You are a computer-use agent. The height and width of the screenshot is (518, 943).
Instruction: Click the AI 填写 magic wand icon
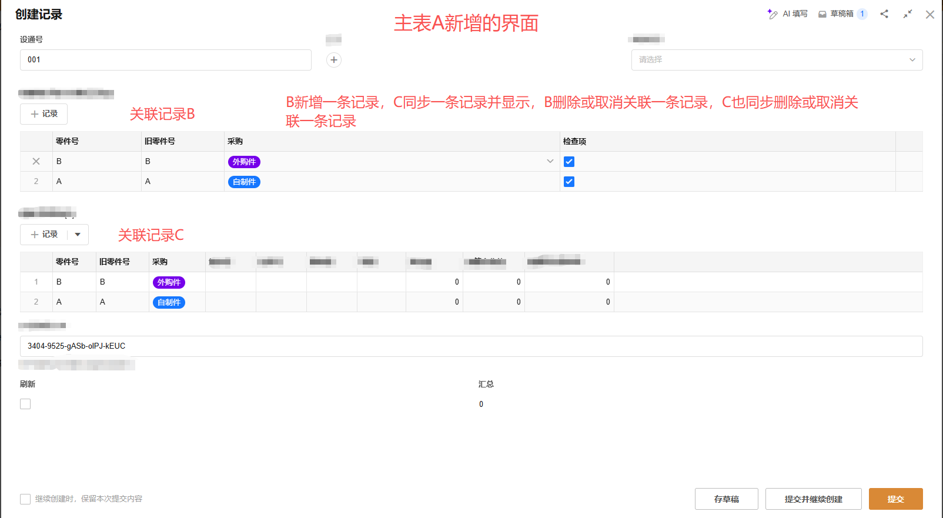pos(773,14)
